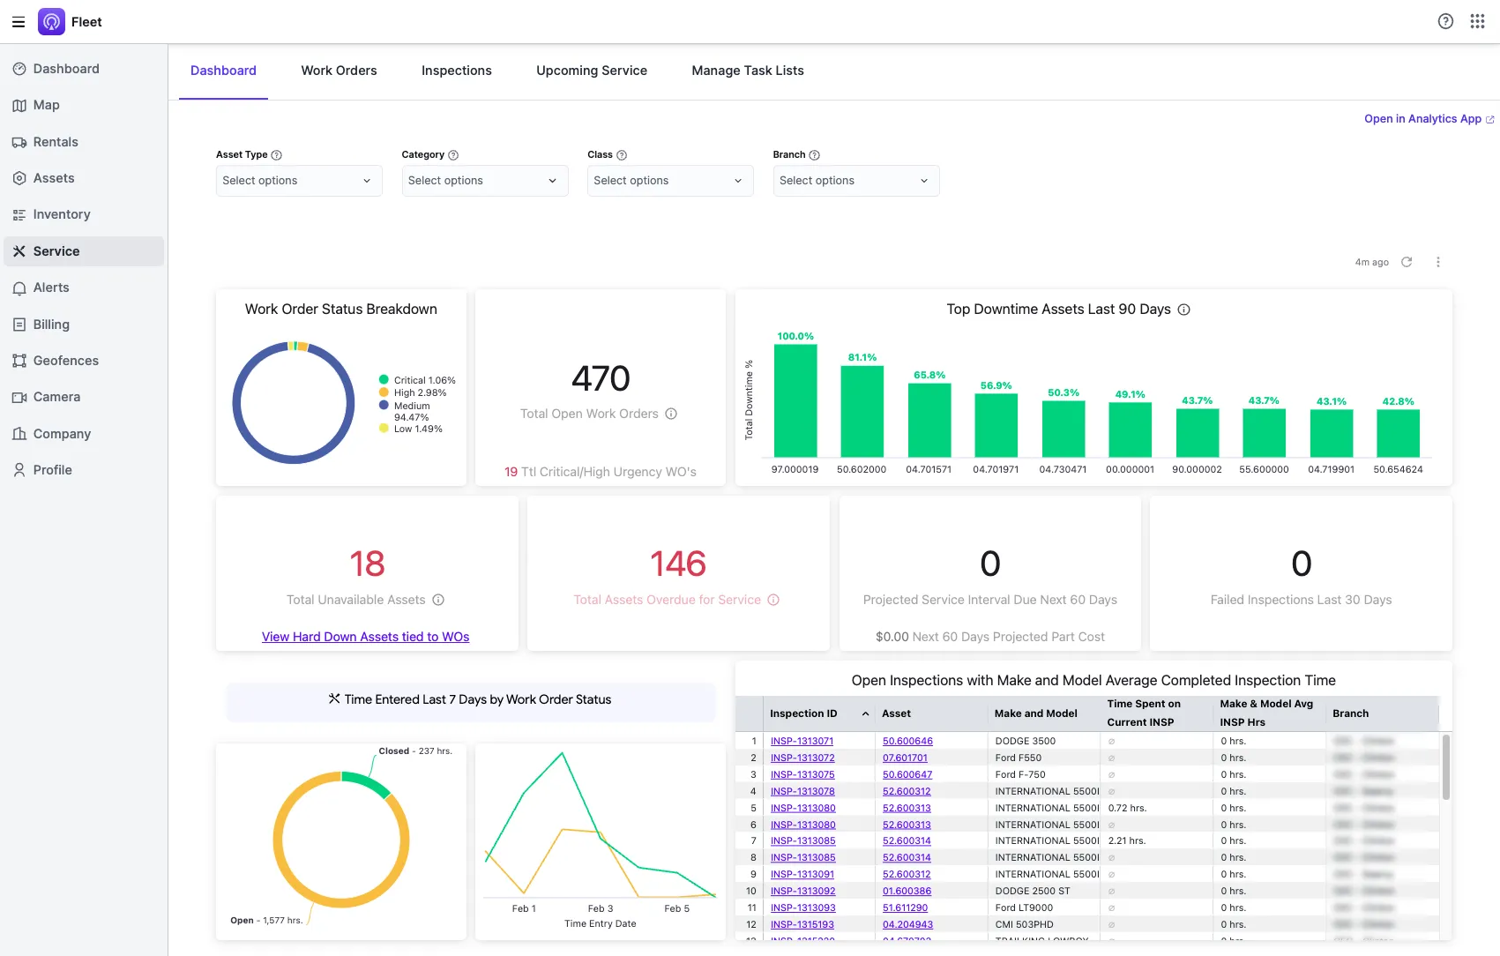Open the apps grid icon
1500x956 pixels.
1477,22
